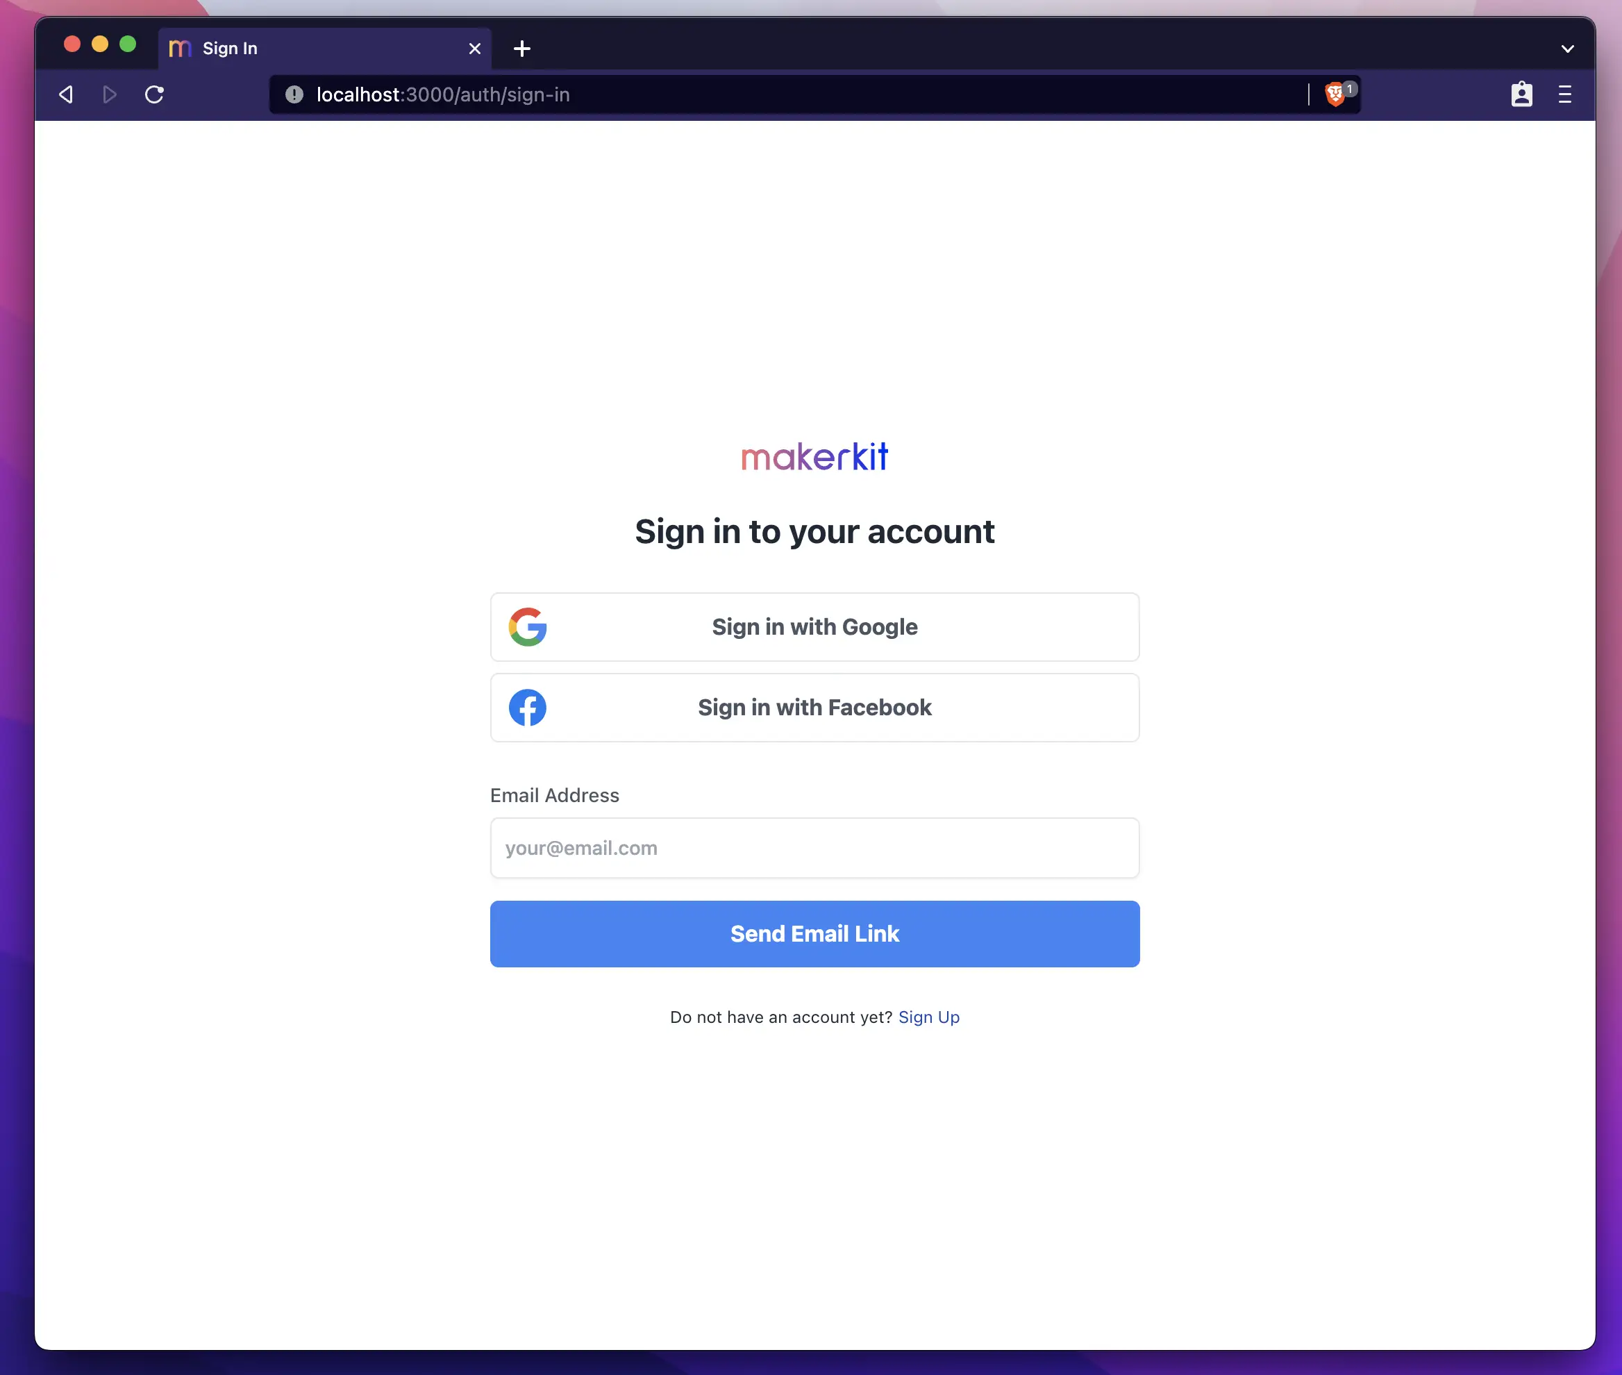Click the browser back navigation arrow
Screen dimensions: 1622x1375
point(65,94)
